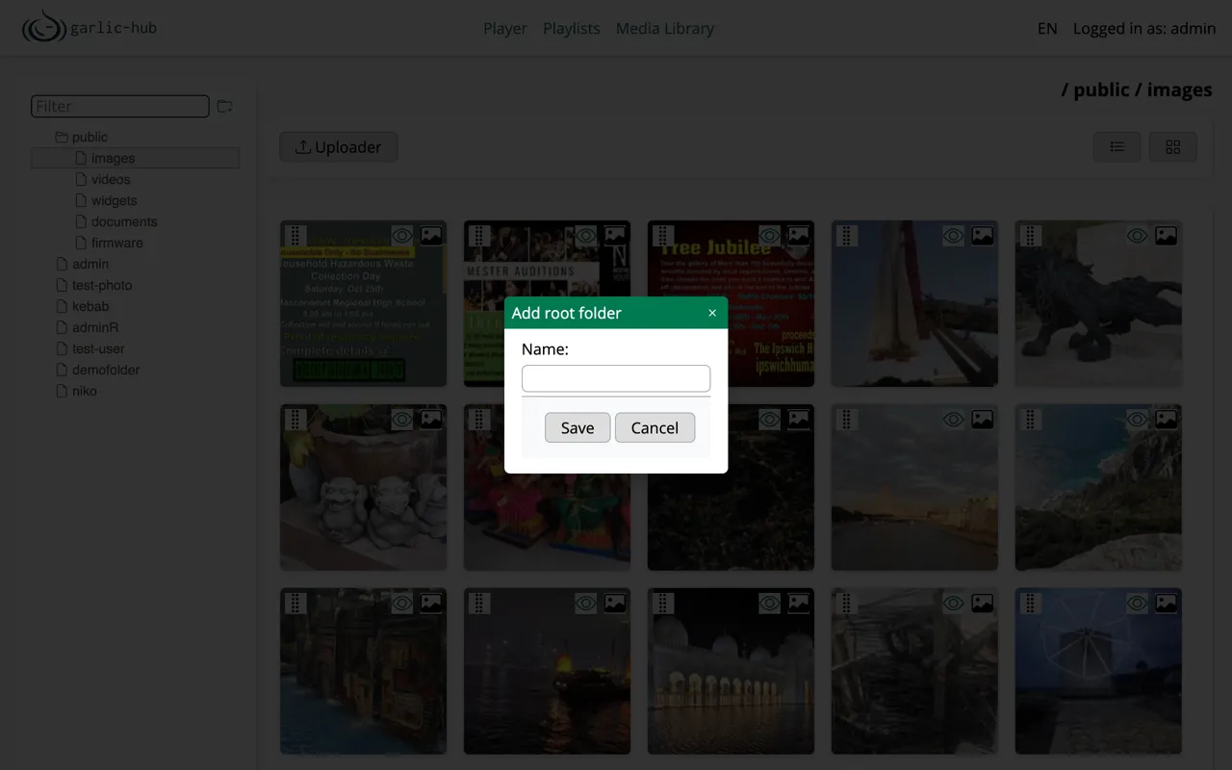
Task: Toggle eye preview on windmill night photo
Action: (1137, 603)
